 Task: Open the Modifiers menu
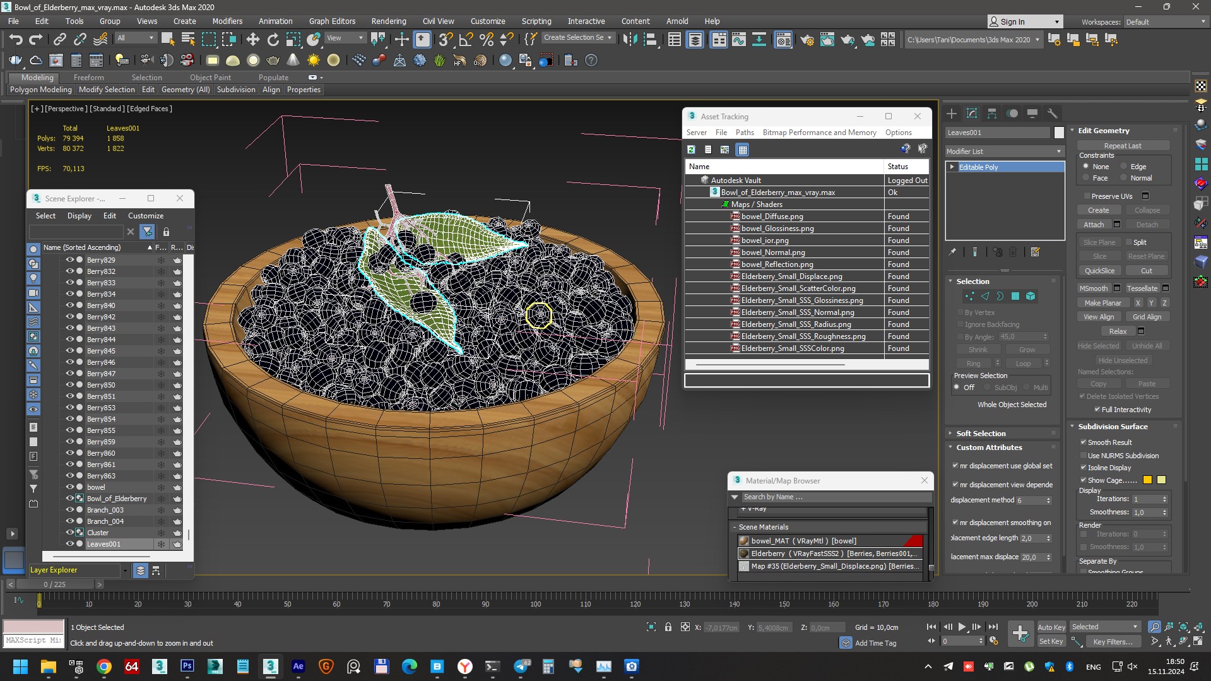(x=227, y=21)
